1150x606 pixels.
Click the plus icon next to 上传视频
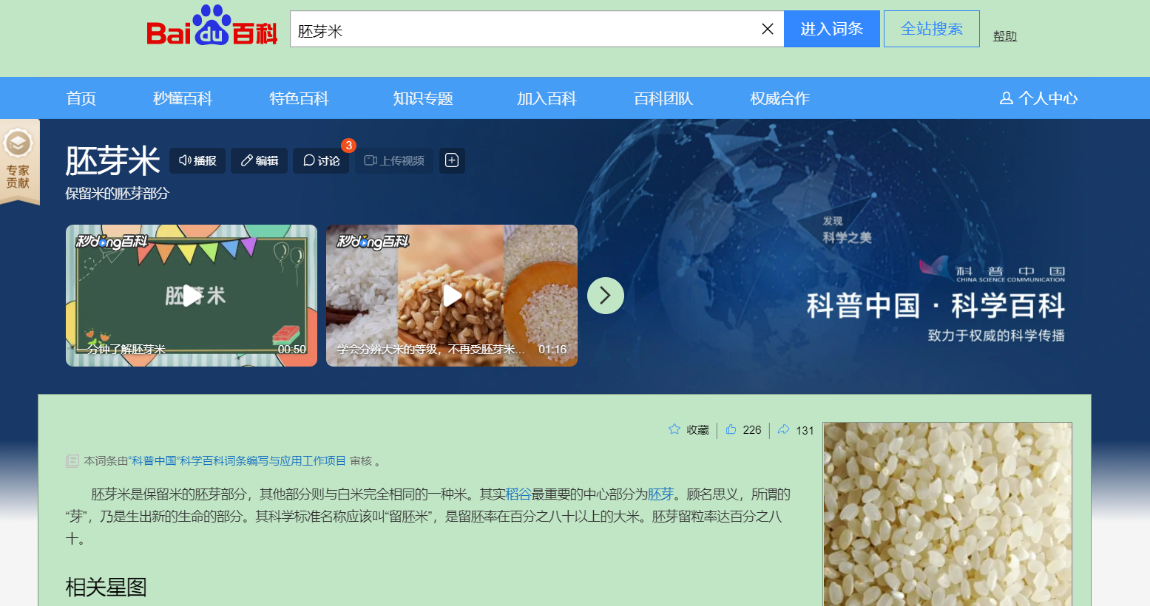[452, 160]
